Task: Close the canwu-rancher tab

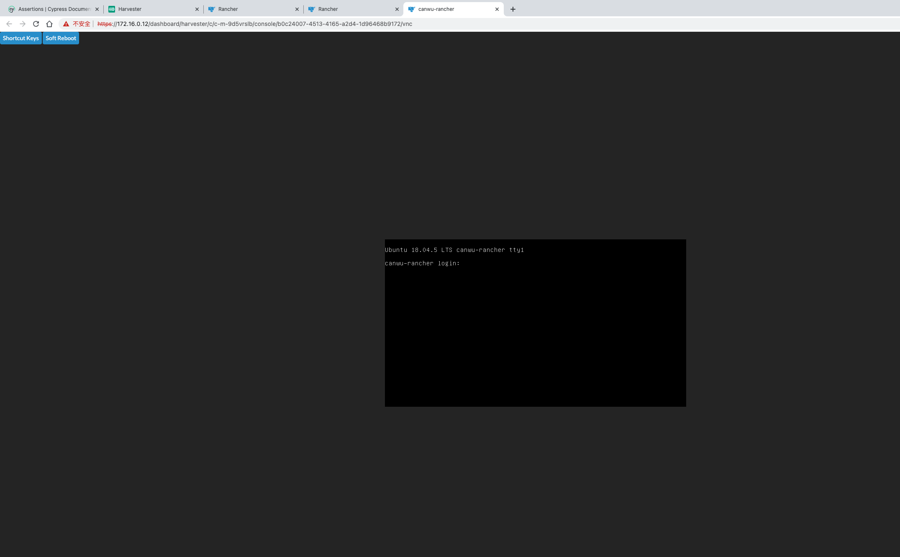Action: coord(497,9)
